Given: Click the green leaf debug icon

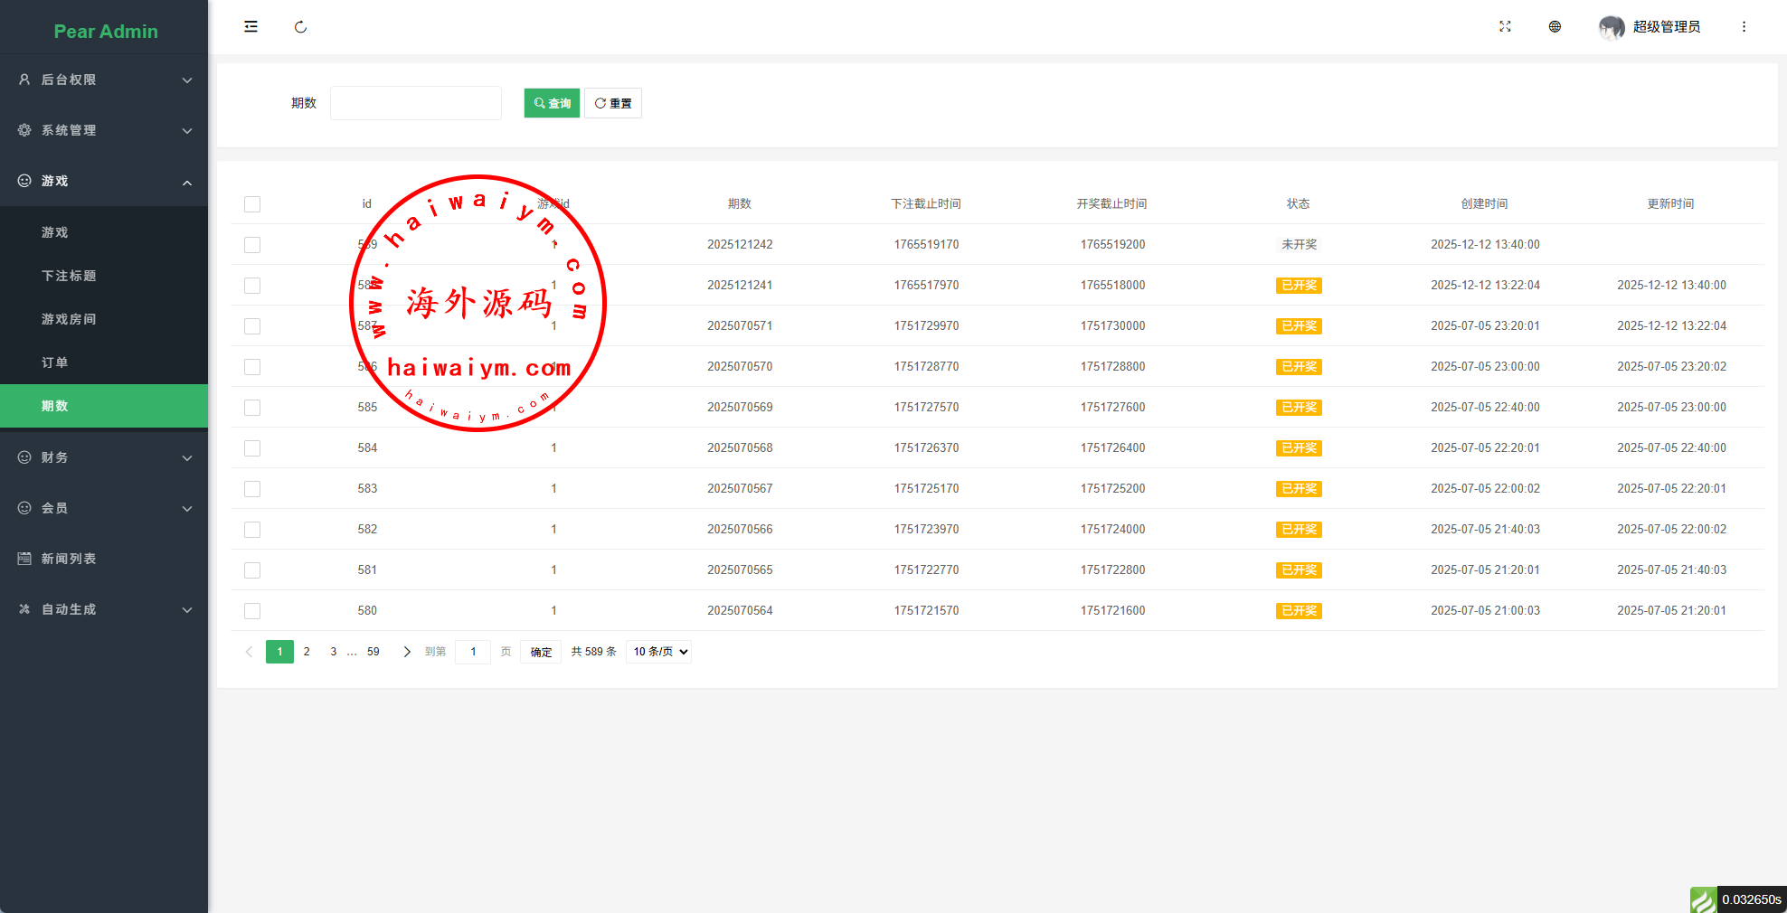Looking at the screenshot, I should [1703, 899].
